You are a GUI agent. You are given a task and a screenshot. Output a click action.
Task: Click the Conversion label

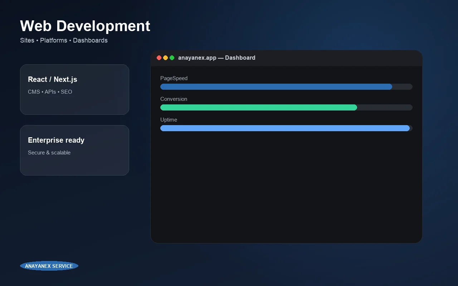174,99
